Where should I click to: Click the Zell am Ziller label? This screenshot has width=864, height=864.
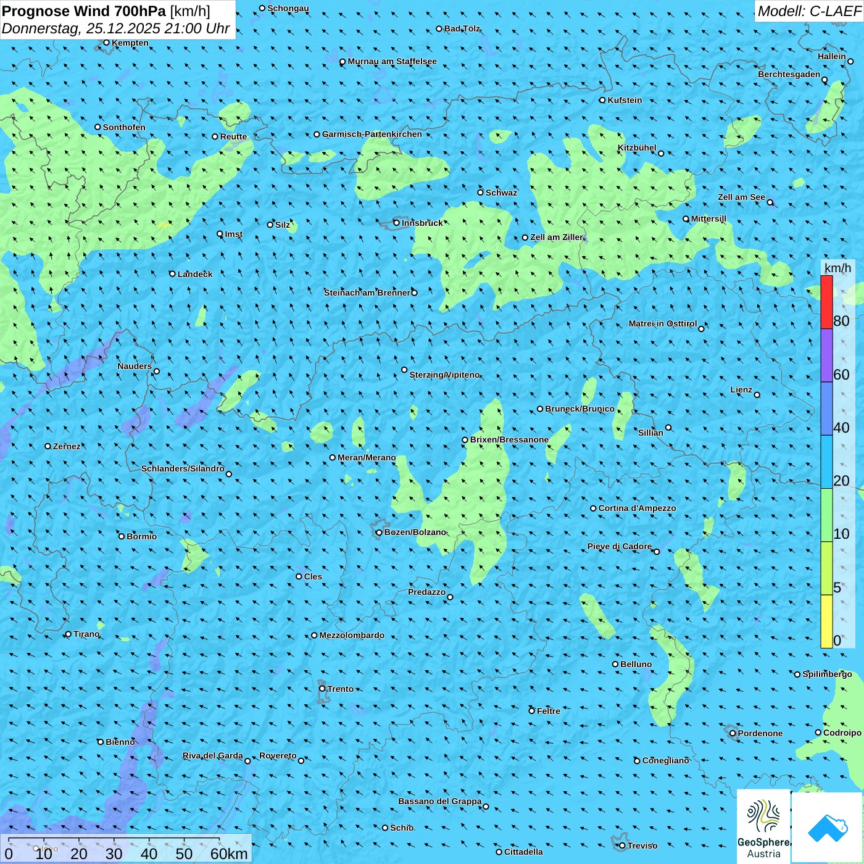tap(557, 237)
